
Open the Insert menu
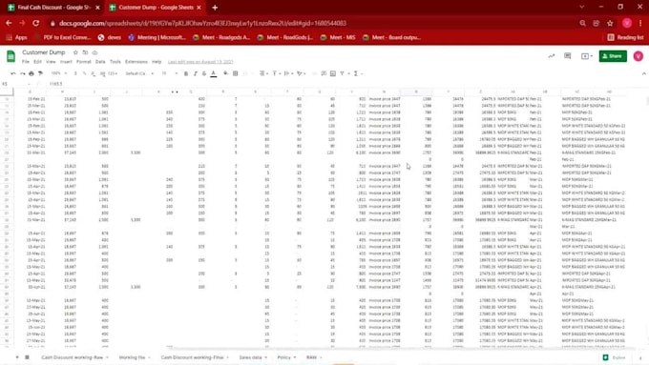tap(66, 62)
